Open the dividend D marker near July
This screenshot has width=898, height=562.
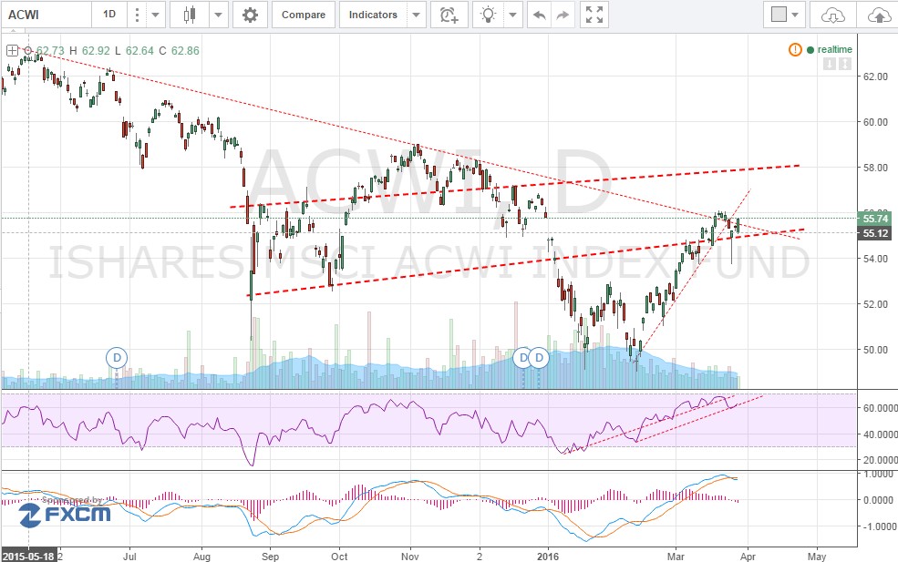[x=117, y=358]
